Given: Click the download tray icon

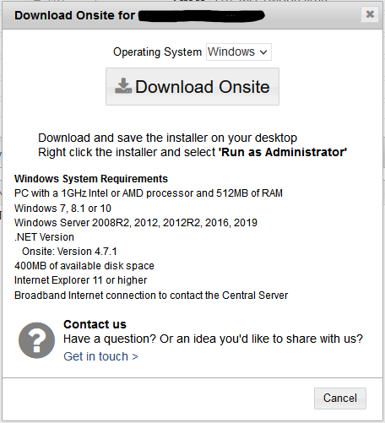Looking at the screenshot, I should pos(123,86).
